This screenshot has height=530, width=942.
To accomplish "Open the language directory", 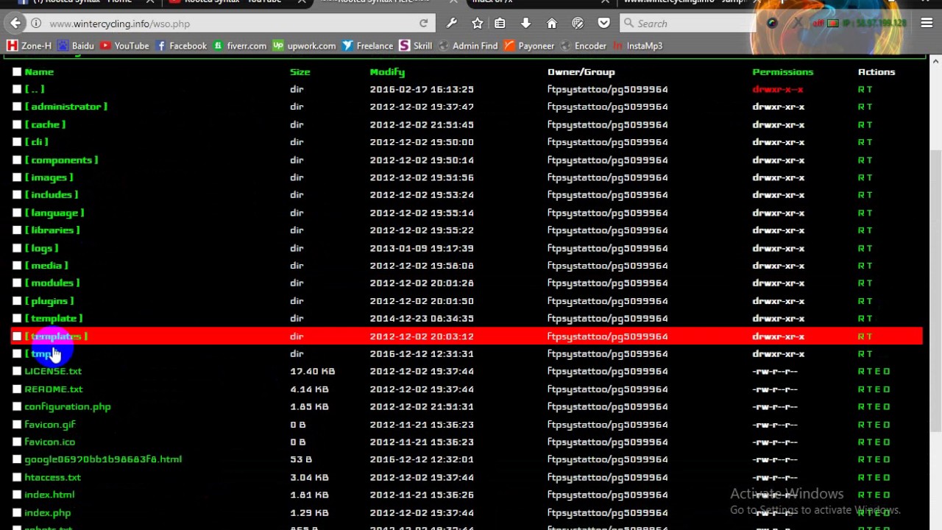I will click(54, 213).
